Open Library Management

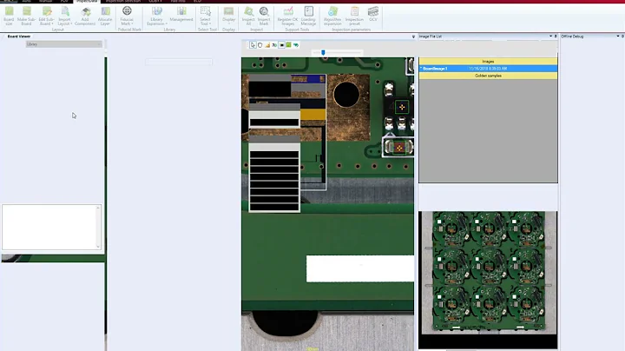(181, 15)
